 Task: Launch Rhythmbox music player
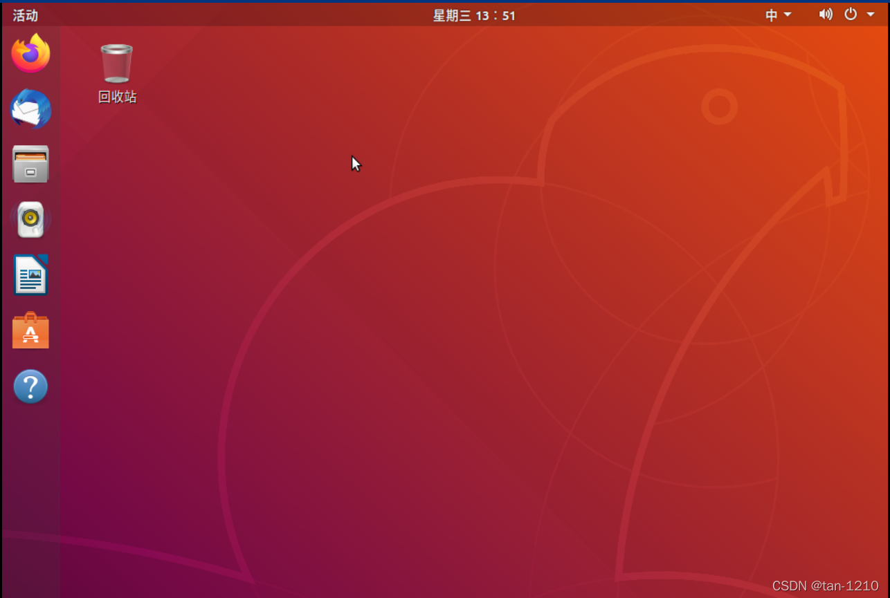pos(30,219)
